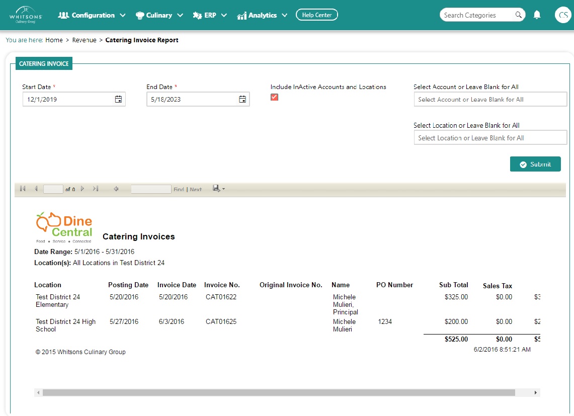574x416 pixels.
Task: Open the export report save dropdown
Action: 219,189
